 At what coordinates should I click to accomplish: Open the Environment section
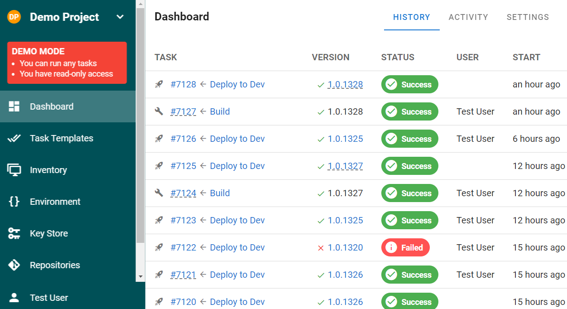click(x=54, y=202)
